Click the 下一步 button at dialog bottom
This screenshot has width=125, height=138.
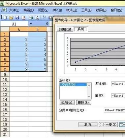coord(122,125)
